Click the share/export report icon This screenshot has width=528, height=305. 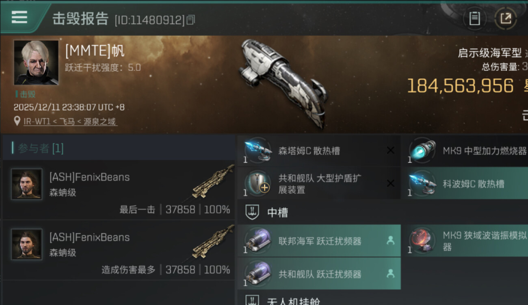pos(506,18)
